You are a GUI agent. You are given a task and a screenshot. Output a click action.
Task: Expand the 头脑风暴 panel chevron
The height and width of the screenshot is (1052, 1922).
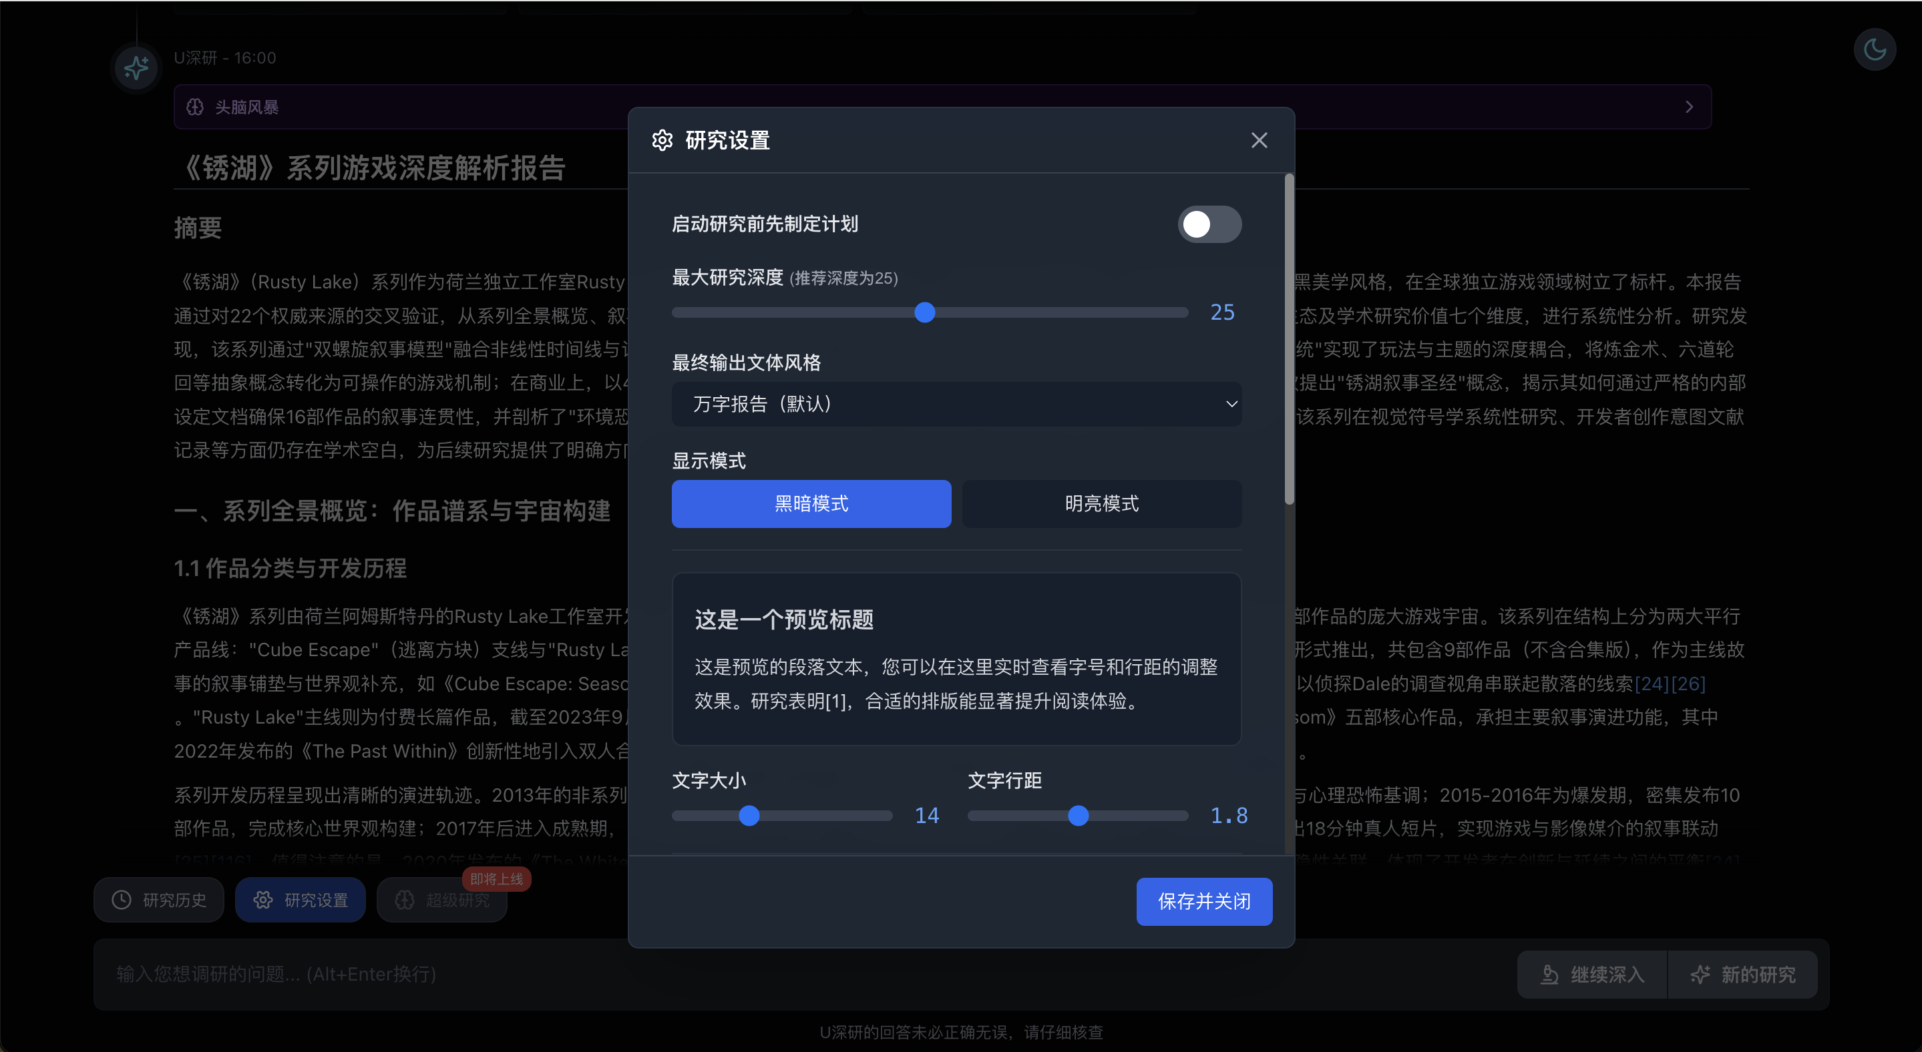coord(1688,107)
